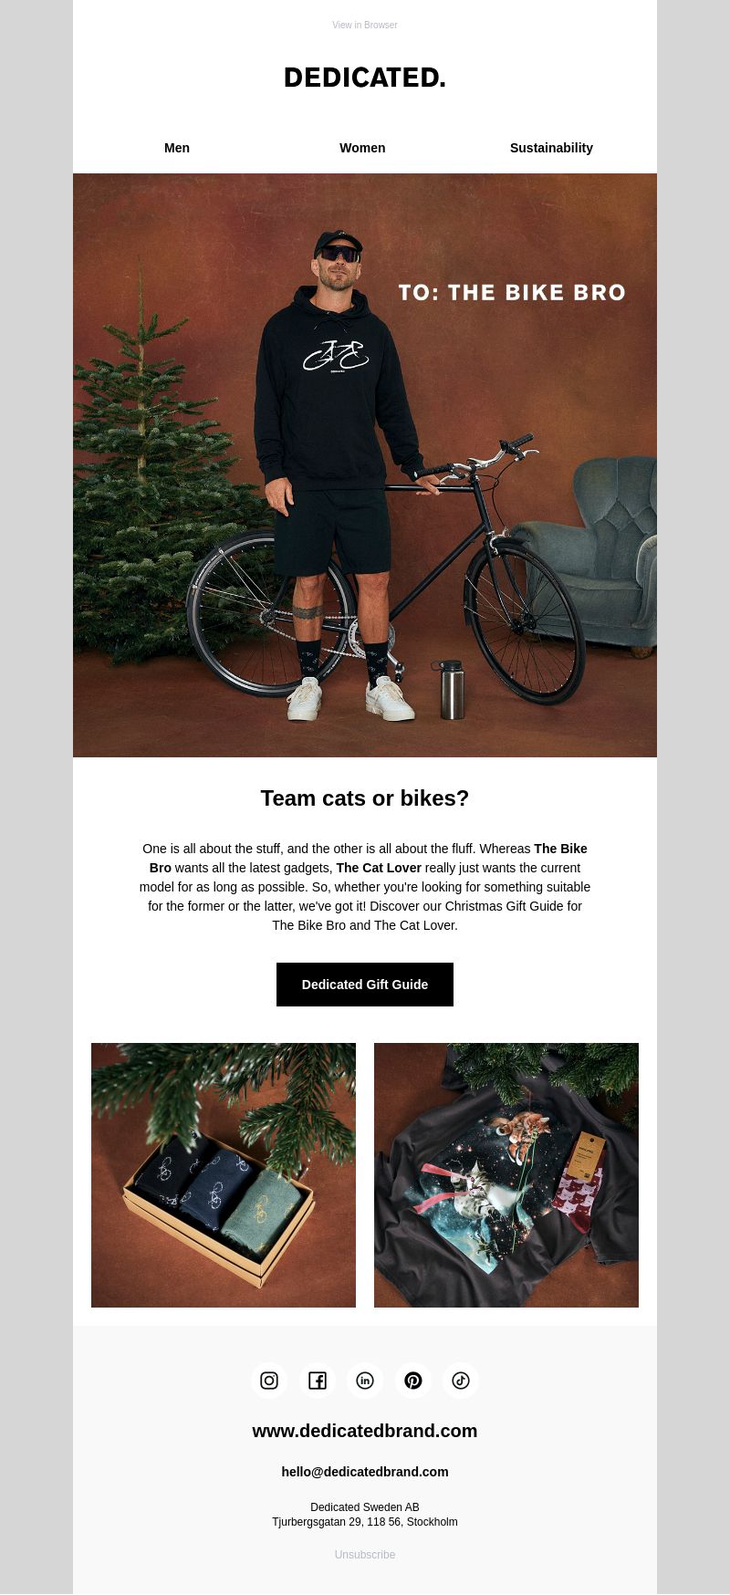The width and height of the screenshot is (730, 1595).
Task: Visit the www.dedicatedbrand.com link
Action: coord(365,1431)
